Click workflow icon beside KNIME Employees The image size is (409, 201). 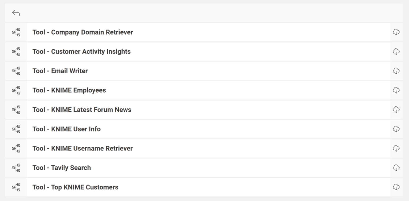coord(16,90)
